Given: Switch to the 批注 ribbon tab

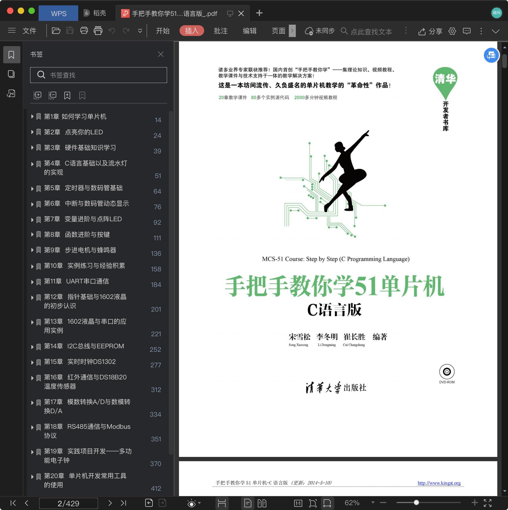Looking at the screenshot, I should pos(221,31).
